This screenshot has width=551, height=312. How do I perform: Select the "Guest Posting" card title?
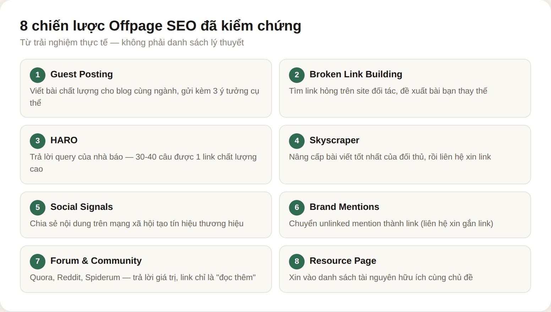[x=82, y=74]
